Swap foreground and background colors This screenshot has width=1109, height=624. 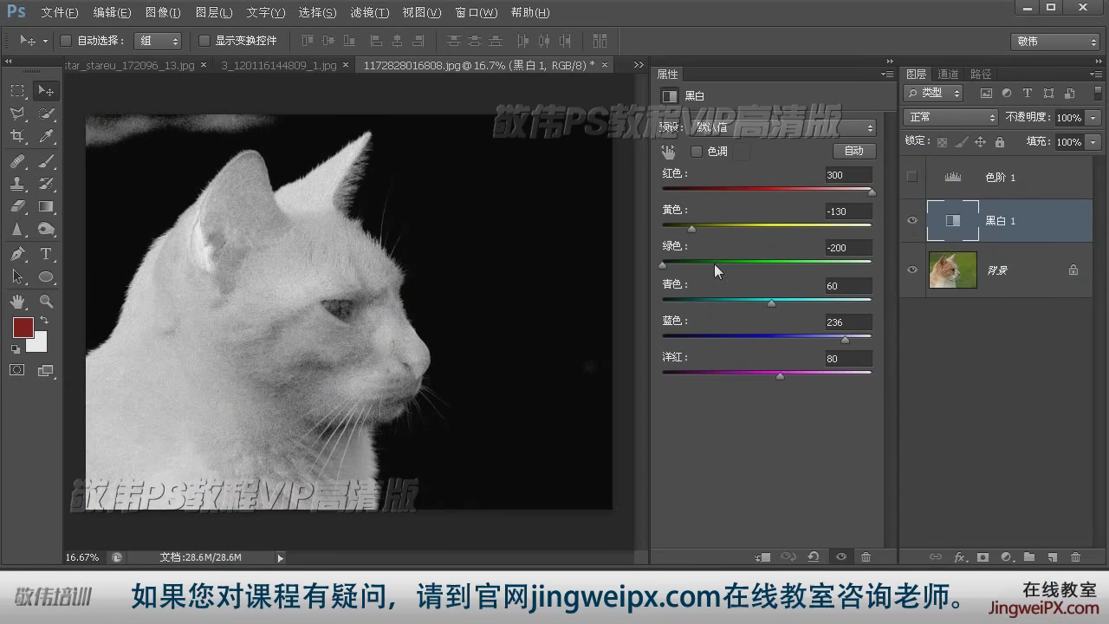pos(43,321)
